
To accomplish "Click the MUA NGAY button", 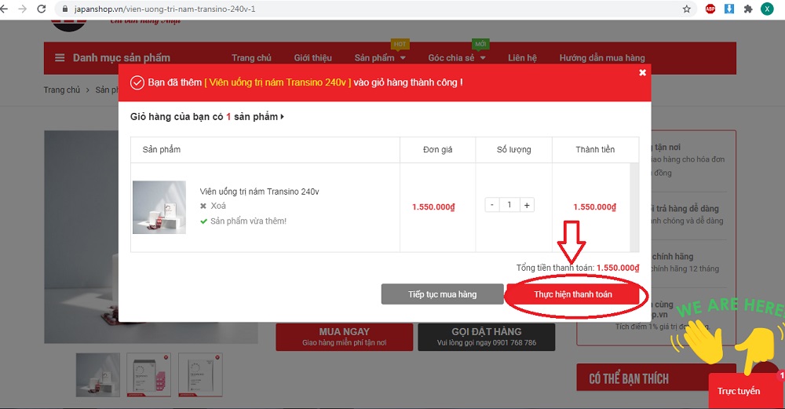I will point(345,337).
